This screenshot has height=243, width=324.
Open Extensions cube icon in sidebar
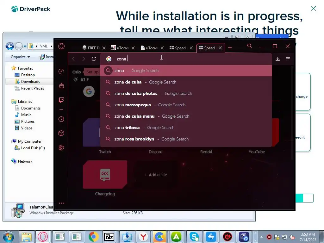61,133
